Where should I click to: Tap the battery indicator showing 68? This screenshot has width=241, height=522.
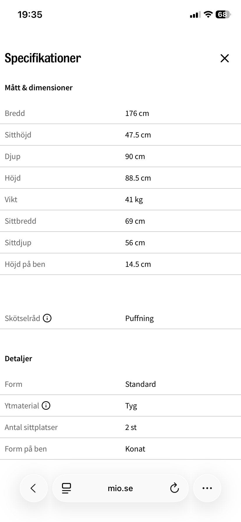[223, 14]
